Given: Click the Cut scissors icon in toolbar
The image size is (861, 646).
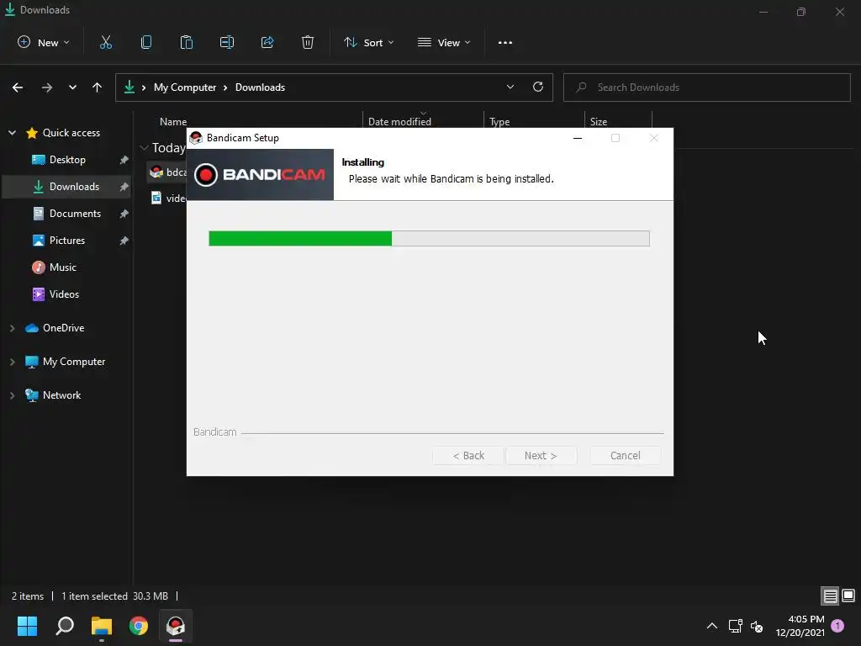Looking at the screenshot, I should pos(105,42).
